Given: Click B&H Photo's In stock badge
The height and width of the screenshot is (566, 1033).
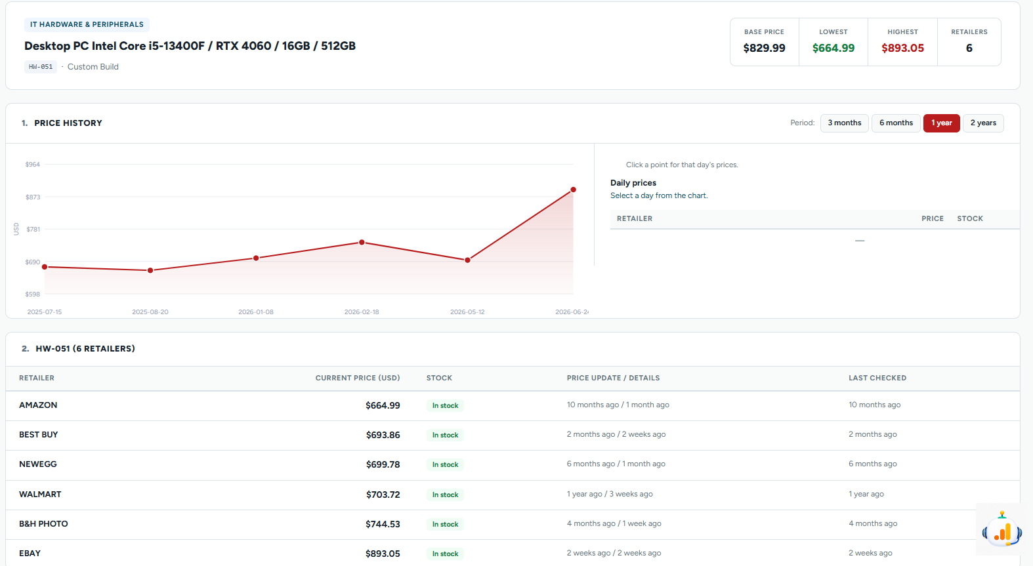Looking at the screenshot, I should [445, 525].
